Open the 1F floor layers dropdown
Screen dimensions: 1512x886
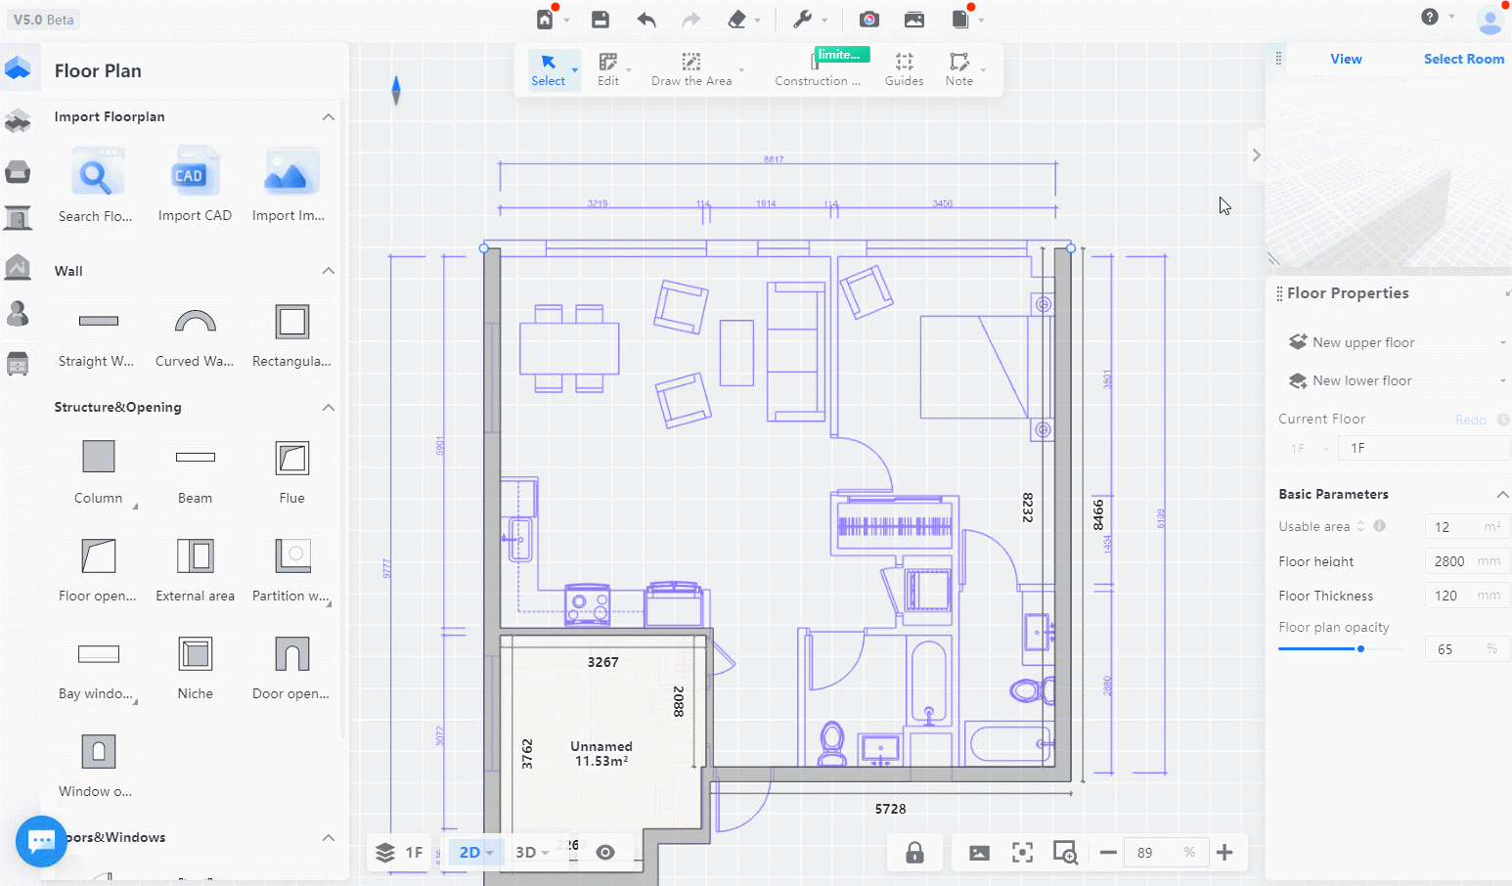(x=400, y=853)
